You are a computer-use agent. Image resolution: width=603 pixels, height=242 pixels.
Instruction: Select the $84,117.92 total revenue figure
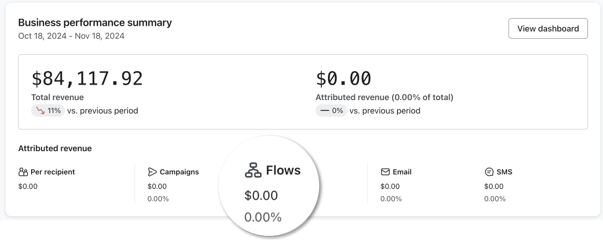click(x=87, y=78)
